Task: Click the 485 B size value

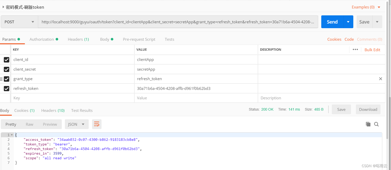Action: 319,109
